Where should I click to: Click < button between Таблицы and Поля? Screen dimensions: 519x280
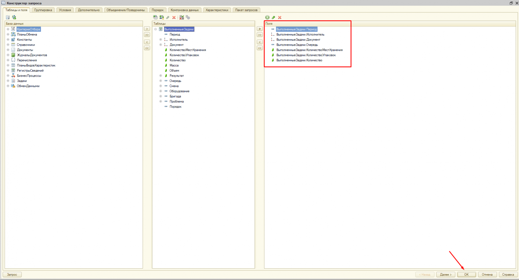pyautogui.click(x=260, y=42)
